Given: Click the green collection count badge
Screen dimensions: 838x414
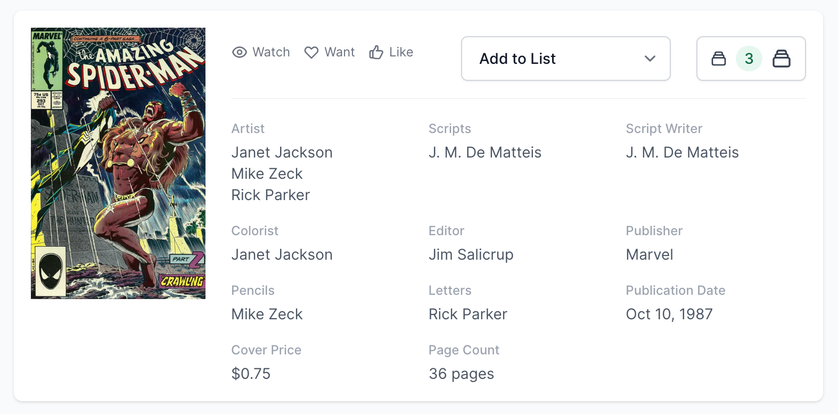Looking at the screenshot, I should 749,59.
